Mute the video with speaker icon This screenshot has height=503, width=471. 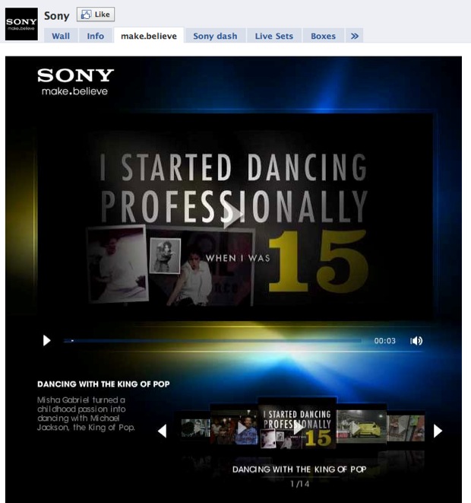(416, 341)
